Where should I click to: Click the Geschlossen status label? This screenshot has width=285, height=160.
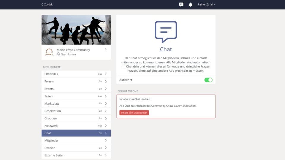tap(68, 54)
